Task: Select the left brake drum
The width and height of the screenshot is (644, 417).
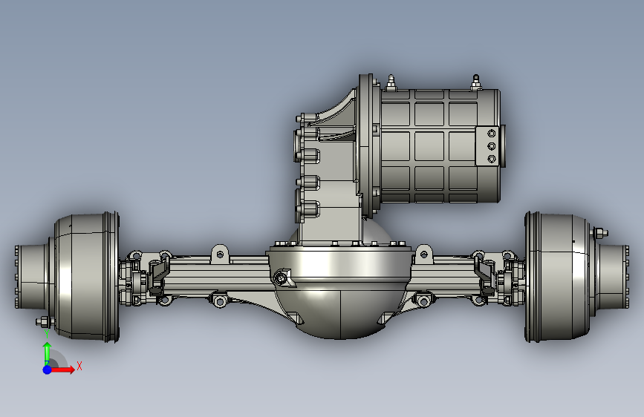Action: tap(86, 277)
